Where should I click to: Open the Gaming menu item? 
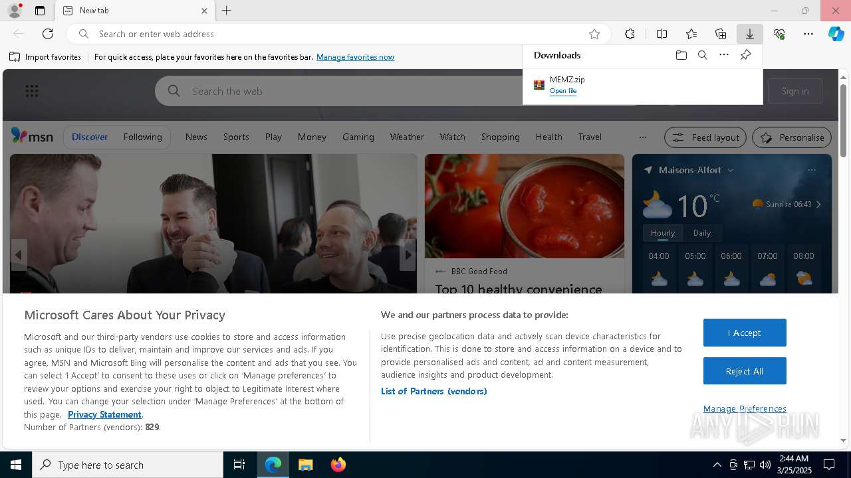358,137
